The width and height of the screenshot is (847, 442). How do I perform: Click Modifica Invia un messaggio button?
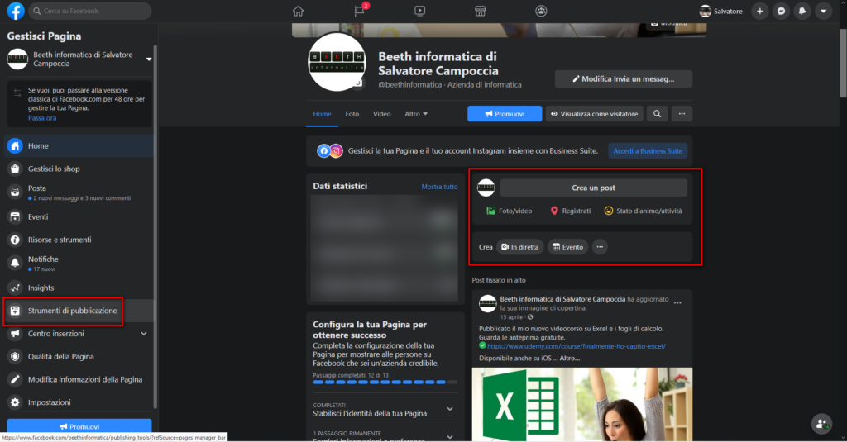click(x=624, y=78)
